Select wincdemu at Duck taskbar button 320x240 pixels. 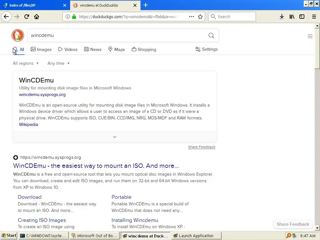(146, 236)
